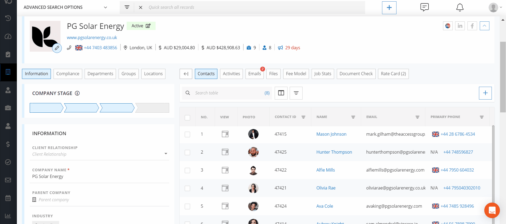Open the calendar sidebar icon
This screenshot has height=224, width=506.
pyautogui.click(x=8, y=198)
